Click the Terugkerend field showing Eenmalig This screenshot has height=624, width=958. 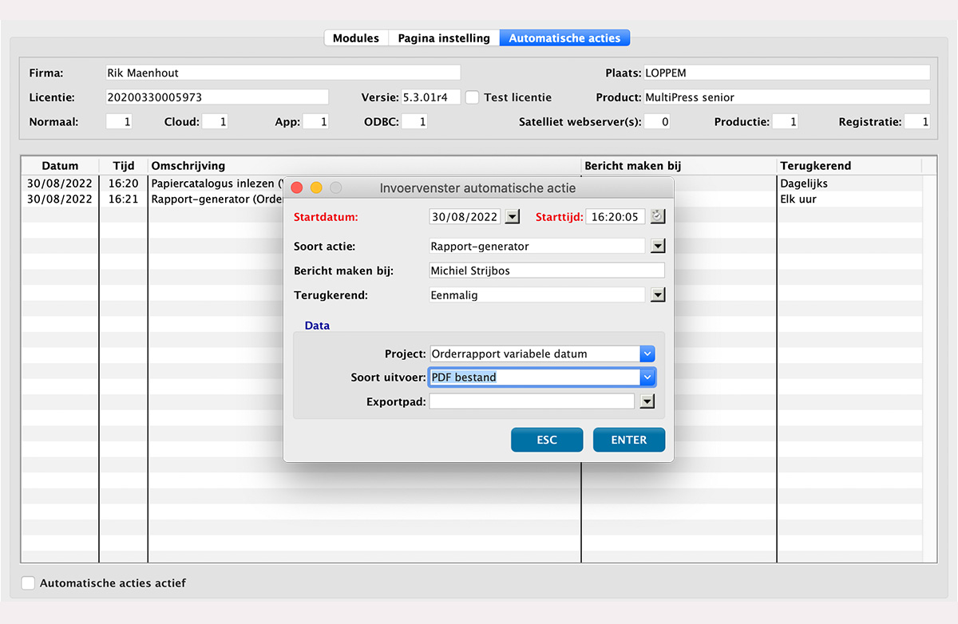click(536, 295)
